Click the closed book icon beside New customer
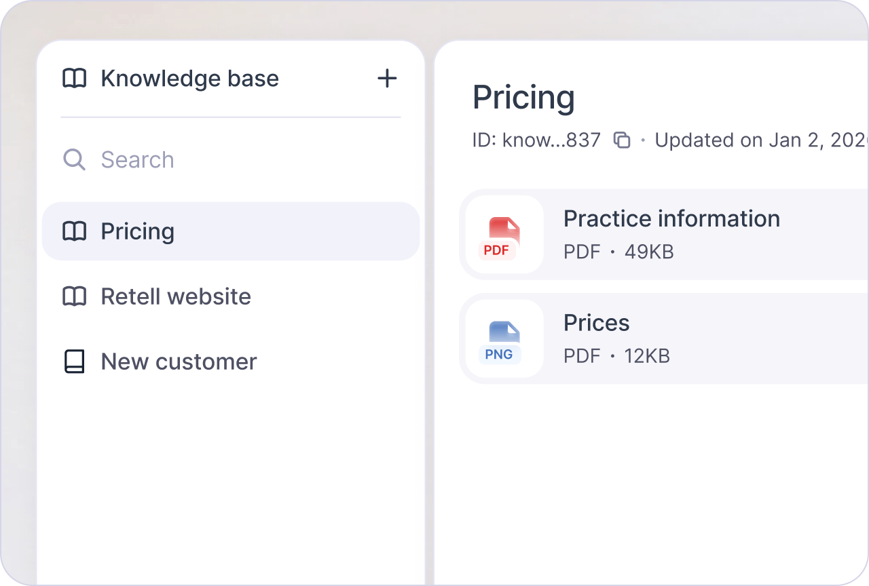 point(75,362)
